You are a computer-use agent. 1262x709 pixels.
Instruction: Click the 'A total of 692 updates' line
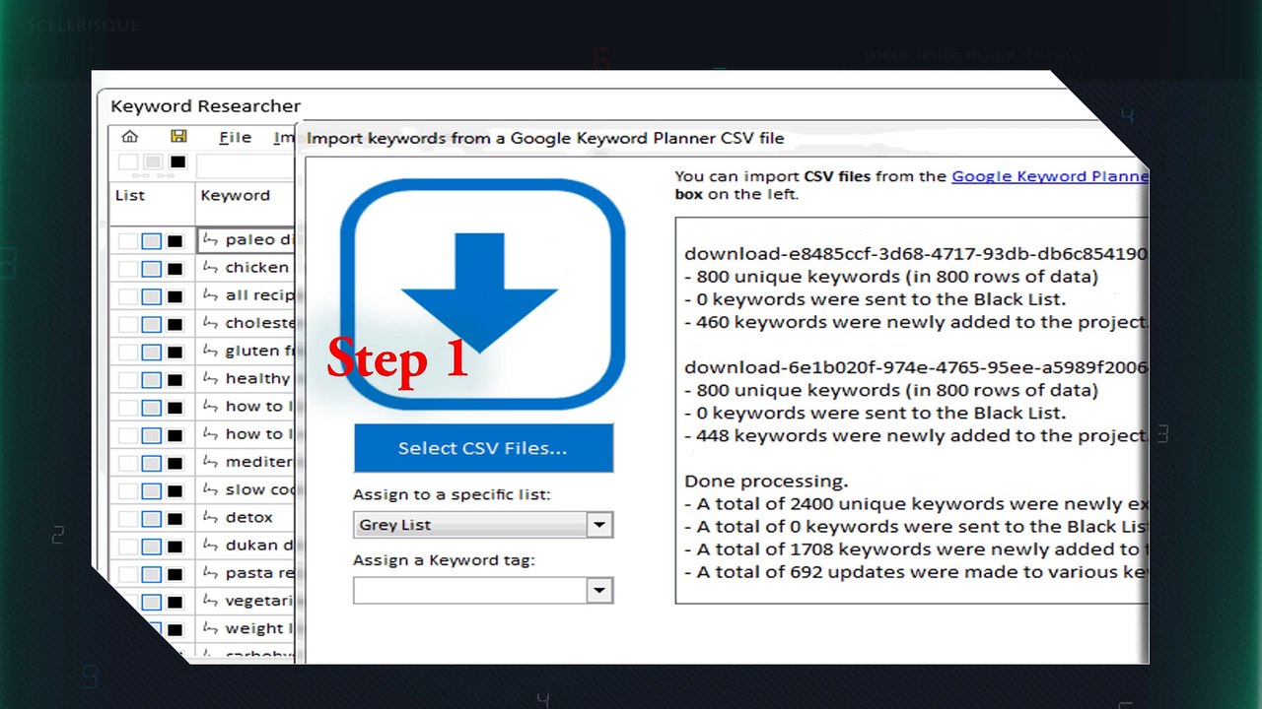[x=916, y=572]
